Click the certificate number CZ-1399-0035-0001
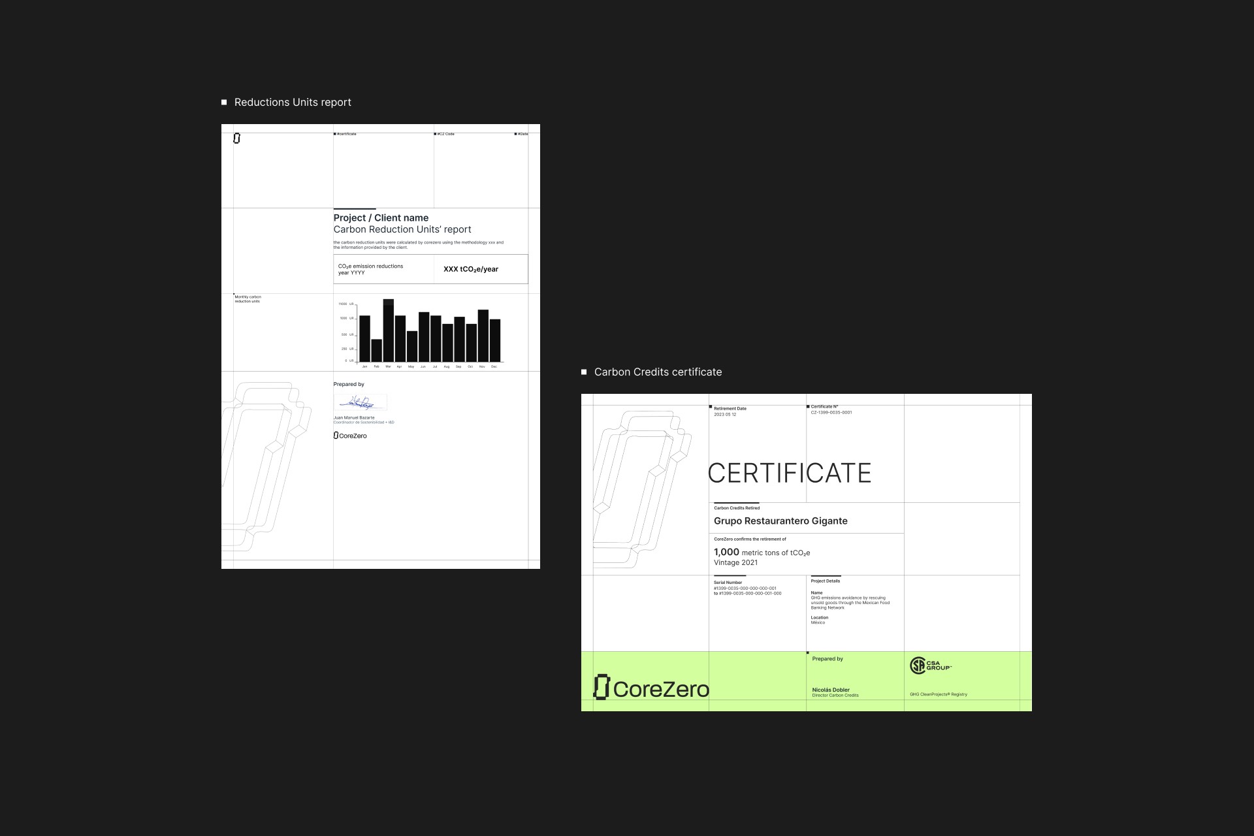The image size is (1254, 836). (x=831, y=413)
